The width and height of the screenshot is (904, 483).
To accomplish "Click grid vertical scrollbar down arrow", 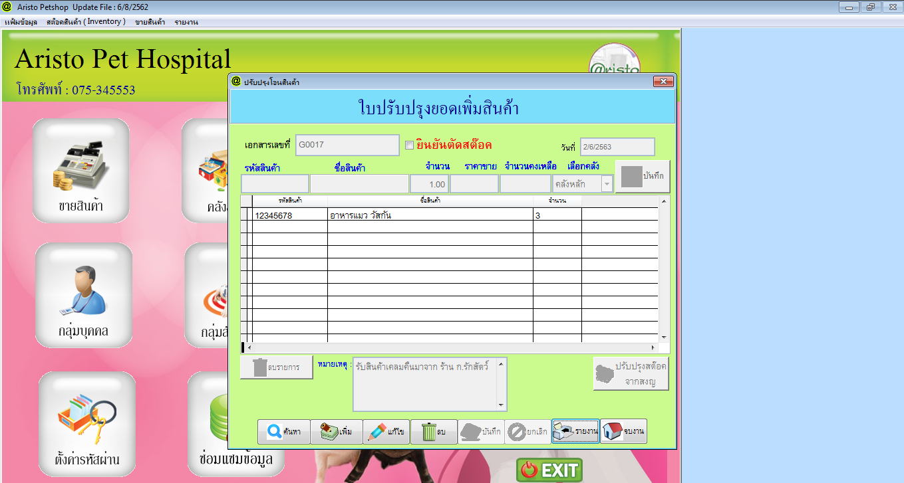I will [663, 337].
